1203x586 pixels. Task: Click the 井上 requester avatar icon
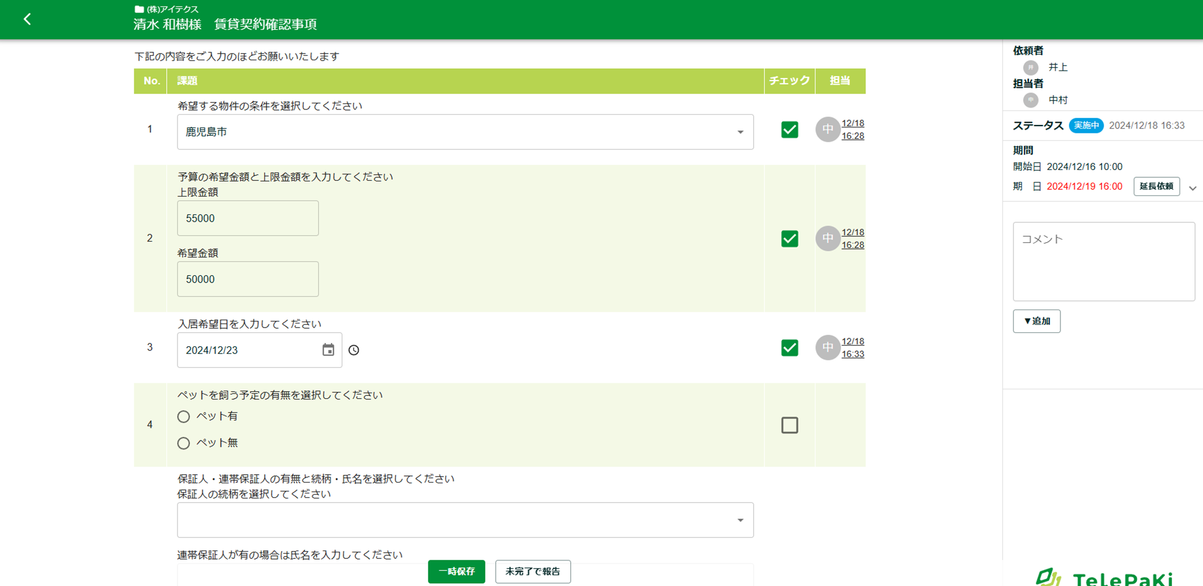click(x=1030, y=67)
